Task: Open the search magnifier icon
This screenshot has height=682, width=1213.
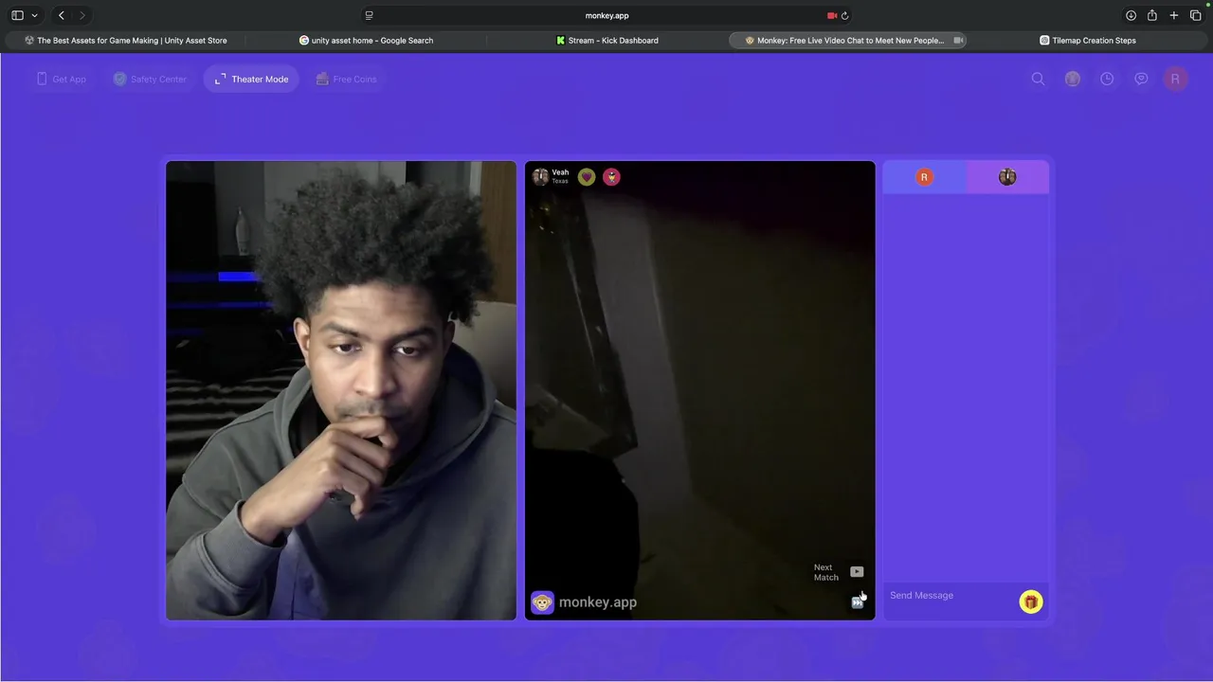Action: 1038,80
